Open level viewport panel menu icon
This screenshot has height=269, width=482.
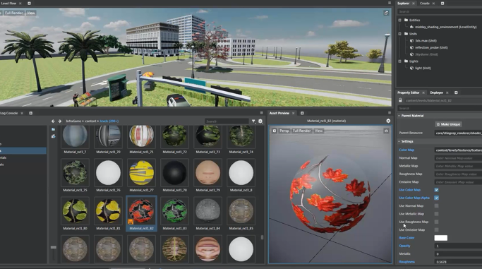[x=389, y=3]
